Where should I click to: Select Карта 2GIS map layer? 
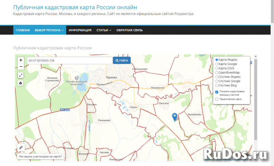[x=217, y=68]
